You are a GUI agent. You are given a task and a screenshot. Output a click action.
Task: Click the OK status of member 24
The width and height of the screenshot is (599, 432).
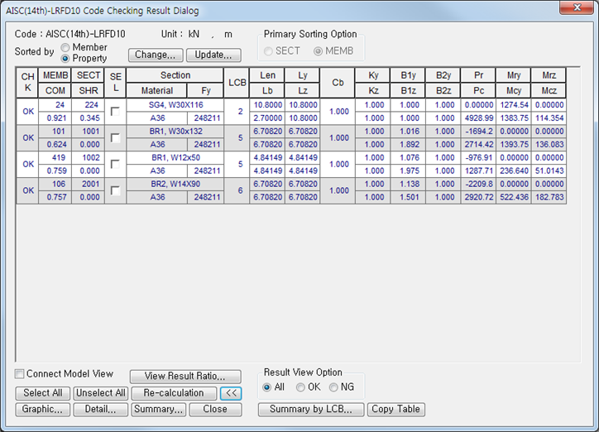27,112
